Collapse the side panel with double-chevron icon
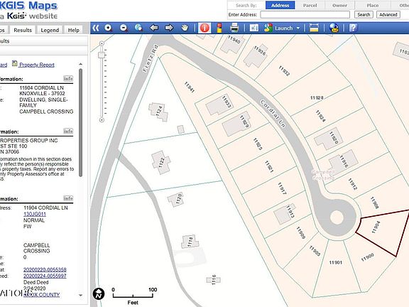This screenshot has width=409, height=307. [96, 28]
